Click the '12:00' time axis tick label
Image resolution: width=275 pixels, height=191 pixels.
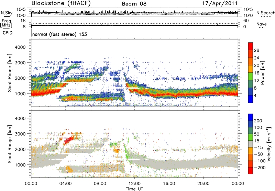(x=134, y=184)
